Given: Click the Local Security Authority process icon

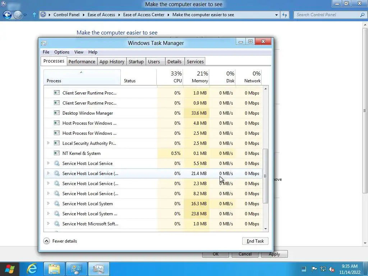Looking at the screenshot, I should [x=57, y=143].
